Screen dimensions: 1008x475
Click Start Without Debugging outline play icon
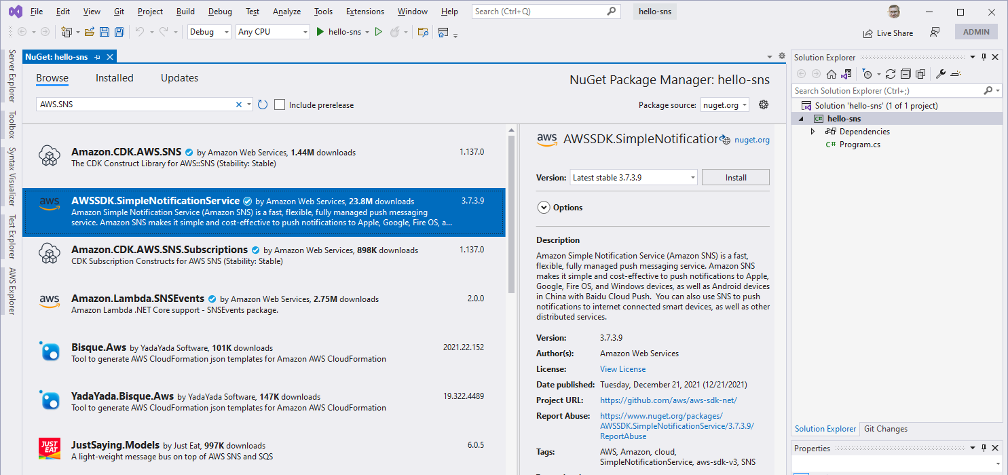point(379,32)
